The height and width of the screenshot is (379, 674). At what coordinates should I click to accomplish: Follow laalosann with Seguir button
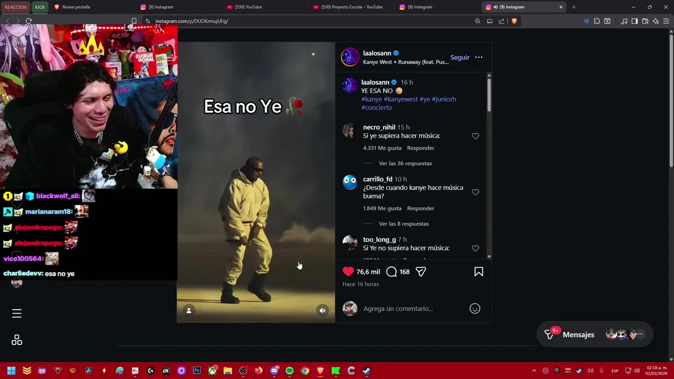tap(460, 57)
